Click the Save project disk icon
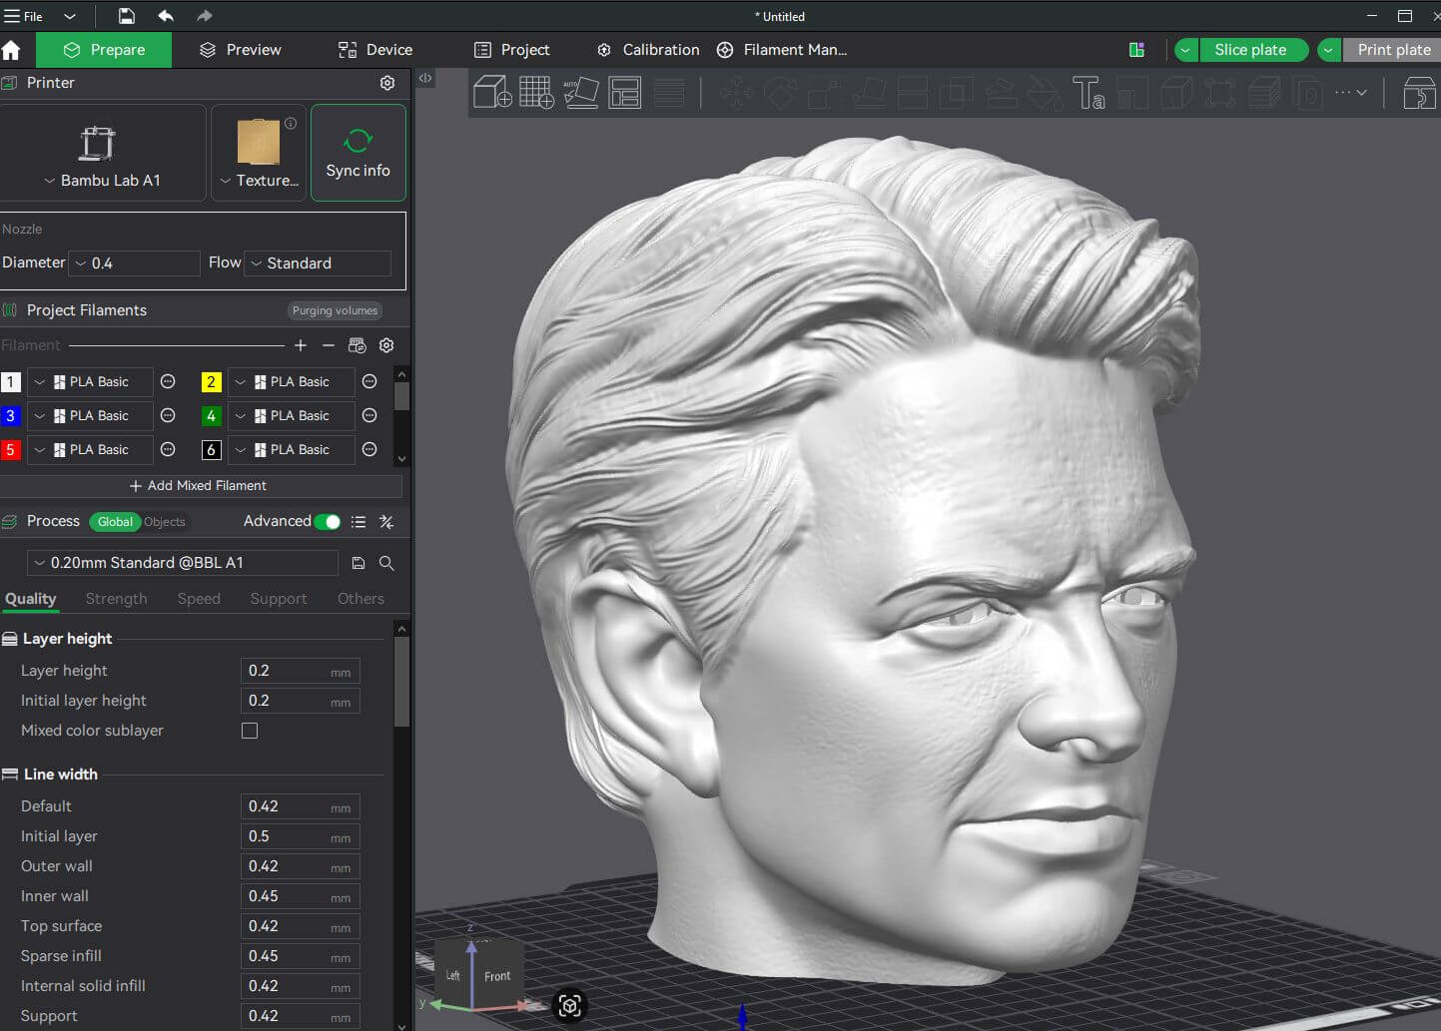The height and width of the screenshot is (1031, 1441). tap(127, 16)
